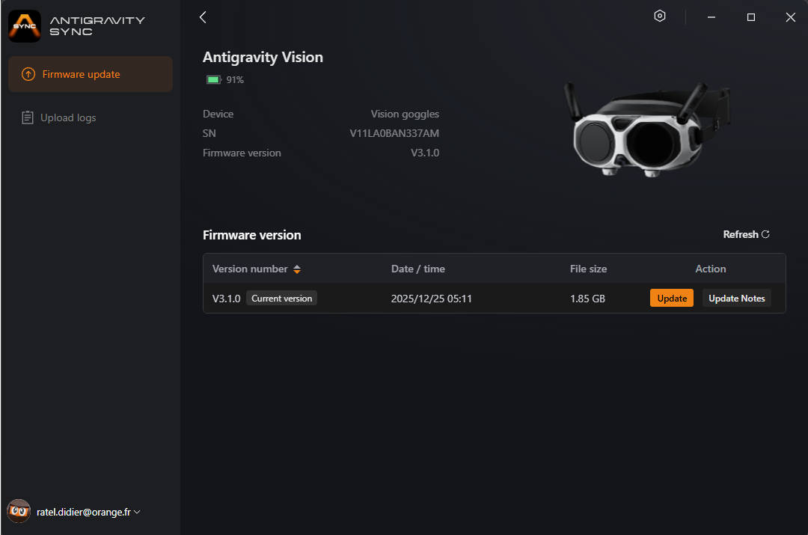Click the user avatar picture
Screen dimensions: 808x535
[x=19, y=511]
